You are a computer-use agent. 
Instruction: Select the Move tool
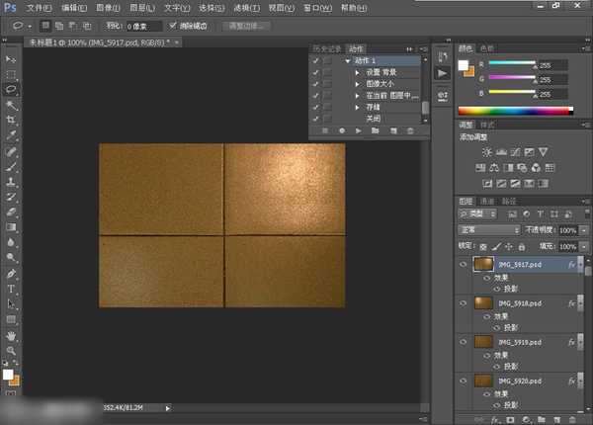[x=12, y=59]
